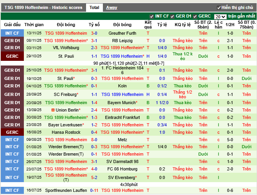257x195 pixels.
Task: Toggle the Hiển thị ghi chú checkbox
Action: (x=219, y=7)
